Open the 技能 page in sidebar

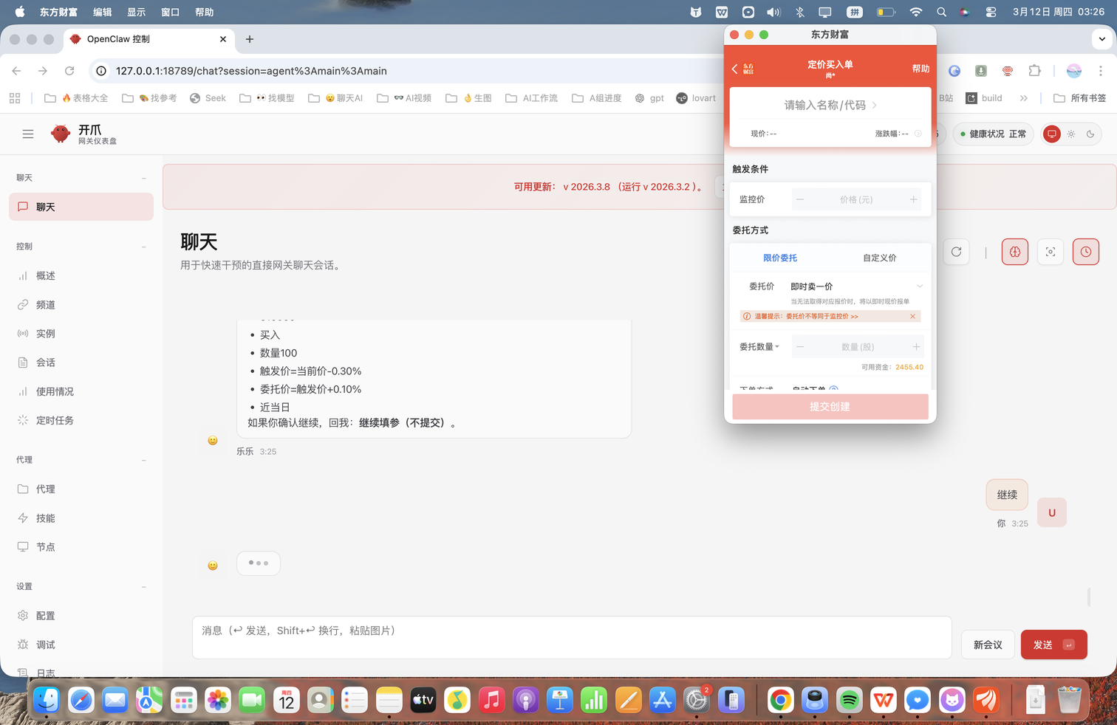[46, 518]
